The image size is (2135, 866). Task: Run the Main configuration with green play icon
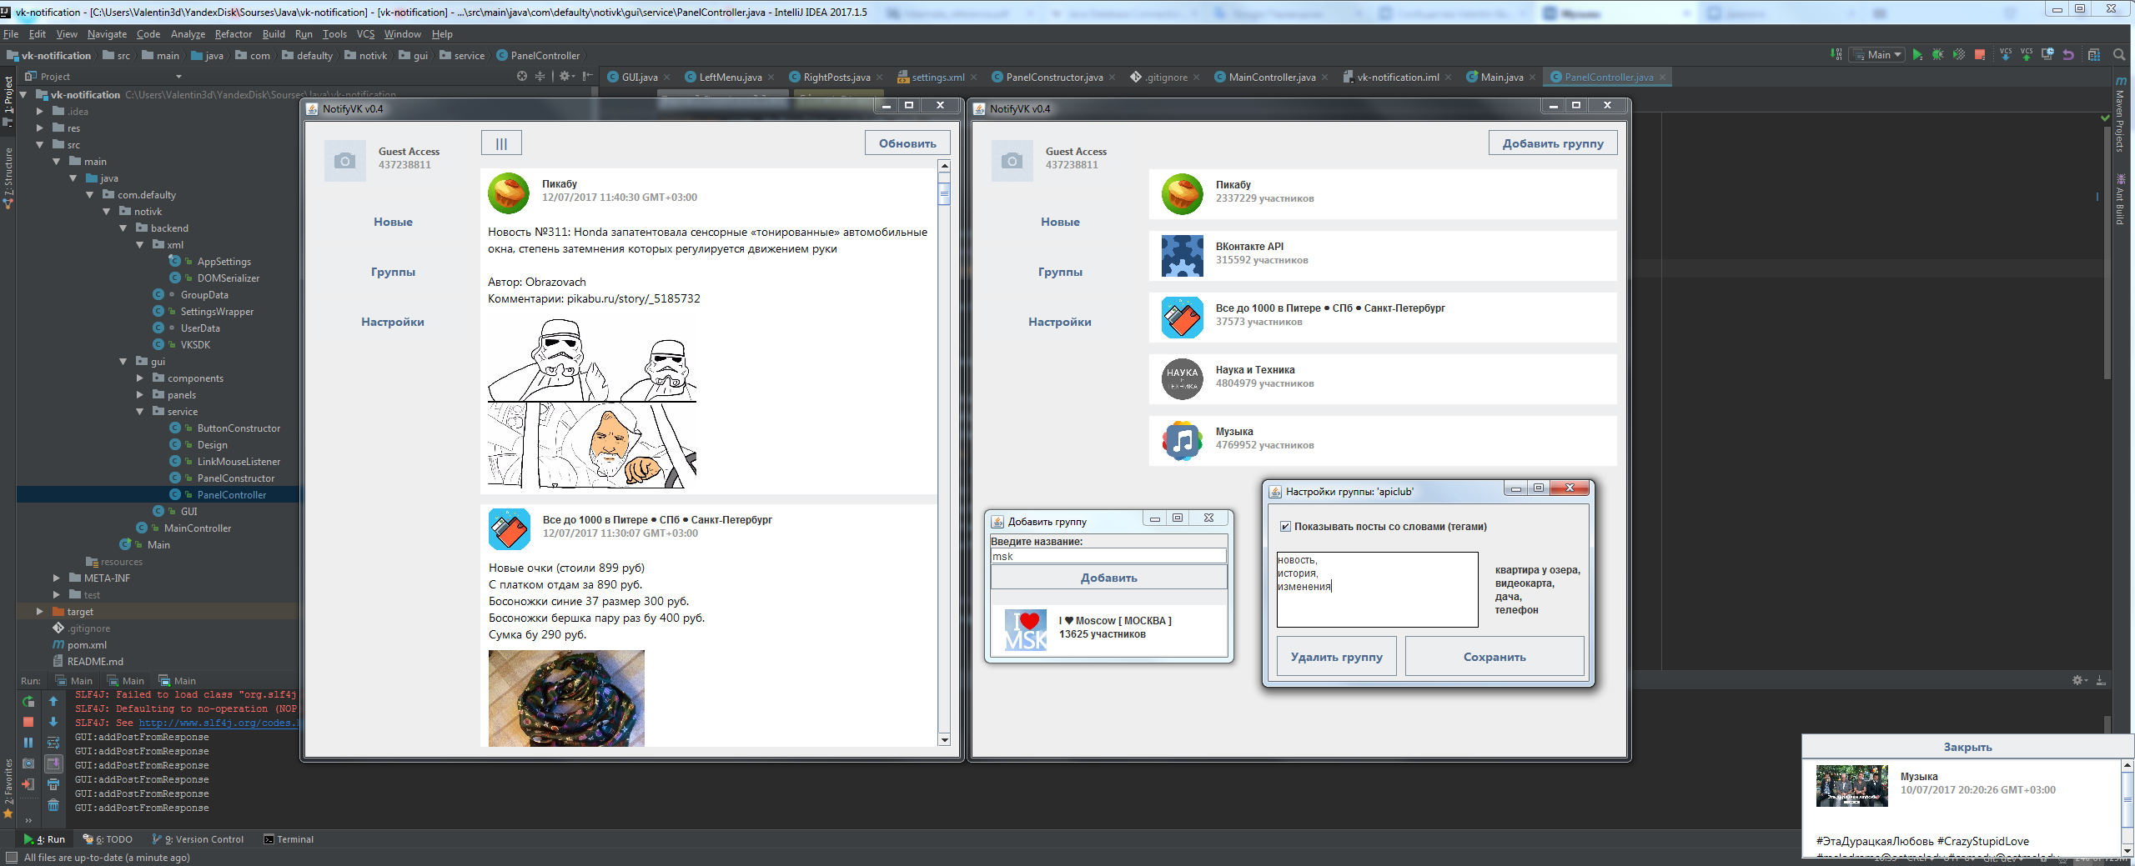tap(1918, 55)
